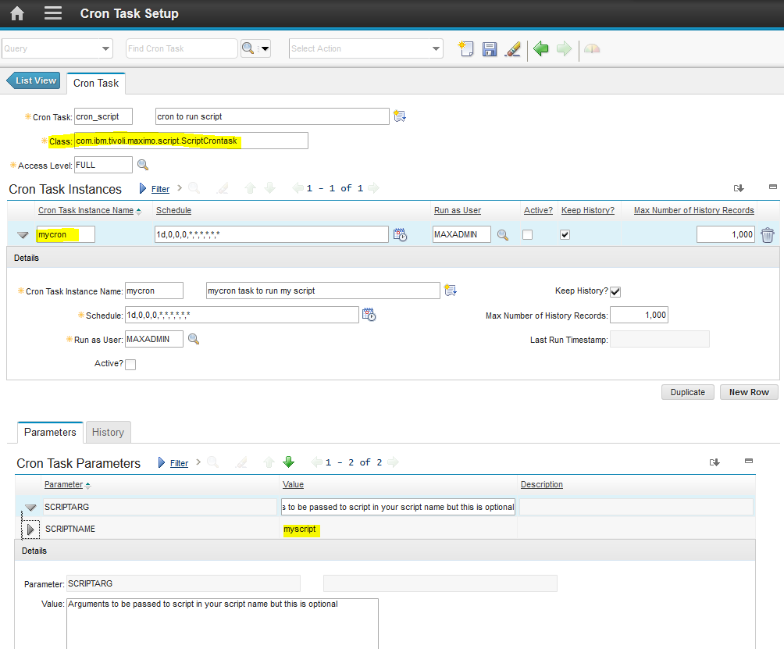Viewport: 784px width, 649px height.
Task: Click the New Row button
Action: [748, 391]
